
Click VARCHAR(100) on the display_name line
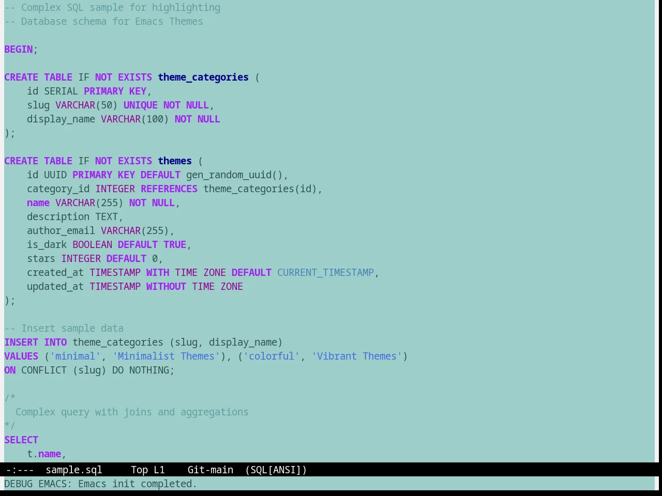(135, 119)
